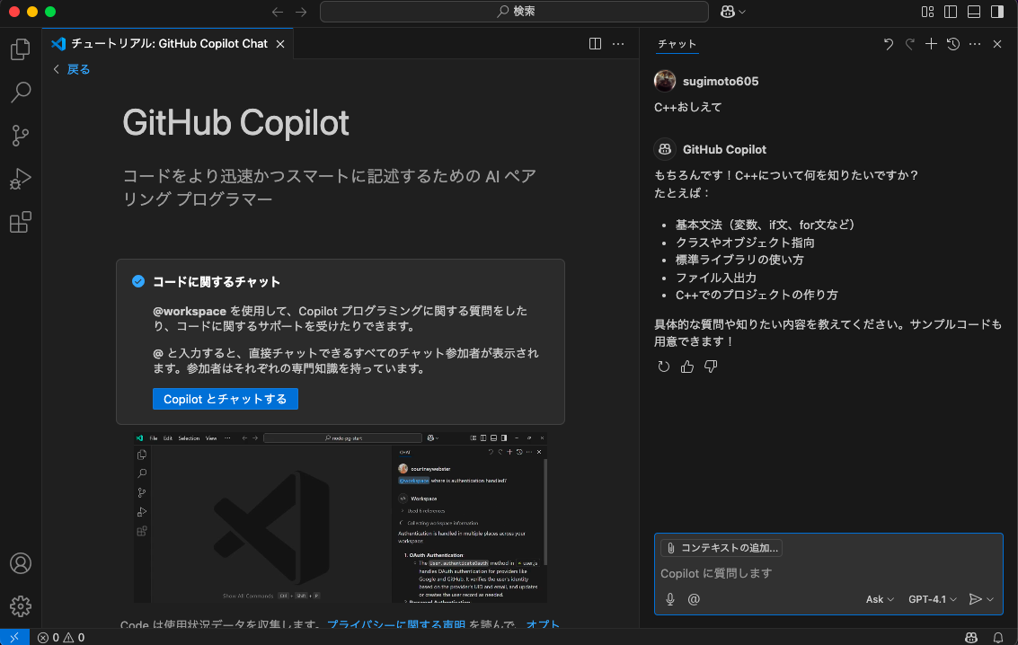The width and height of the screenshot is (1018, 645).
Task: Toggle secondary side bar visibility
Action: pyautogui.click(x=997, y=12)
